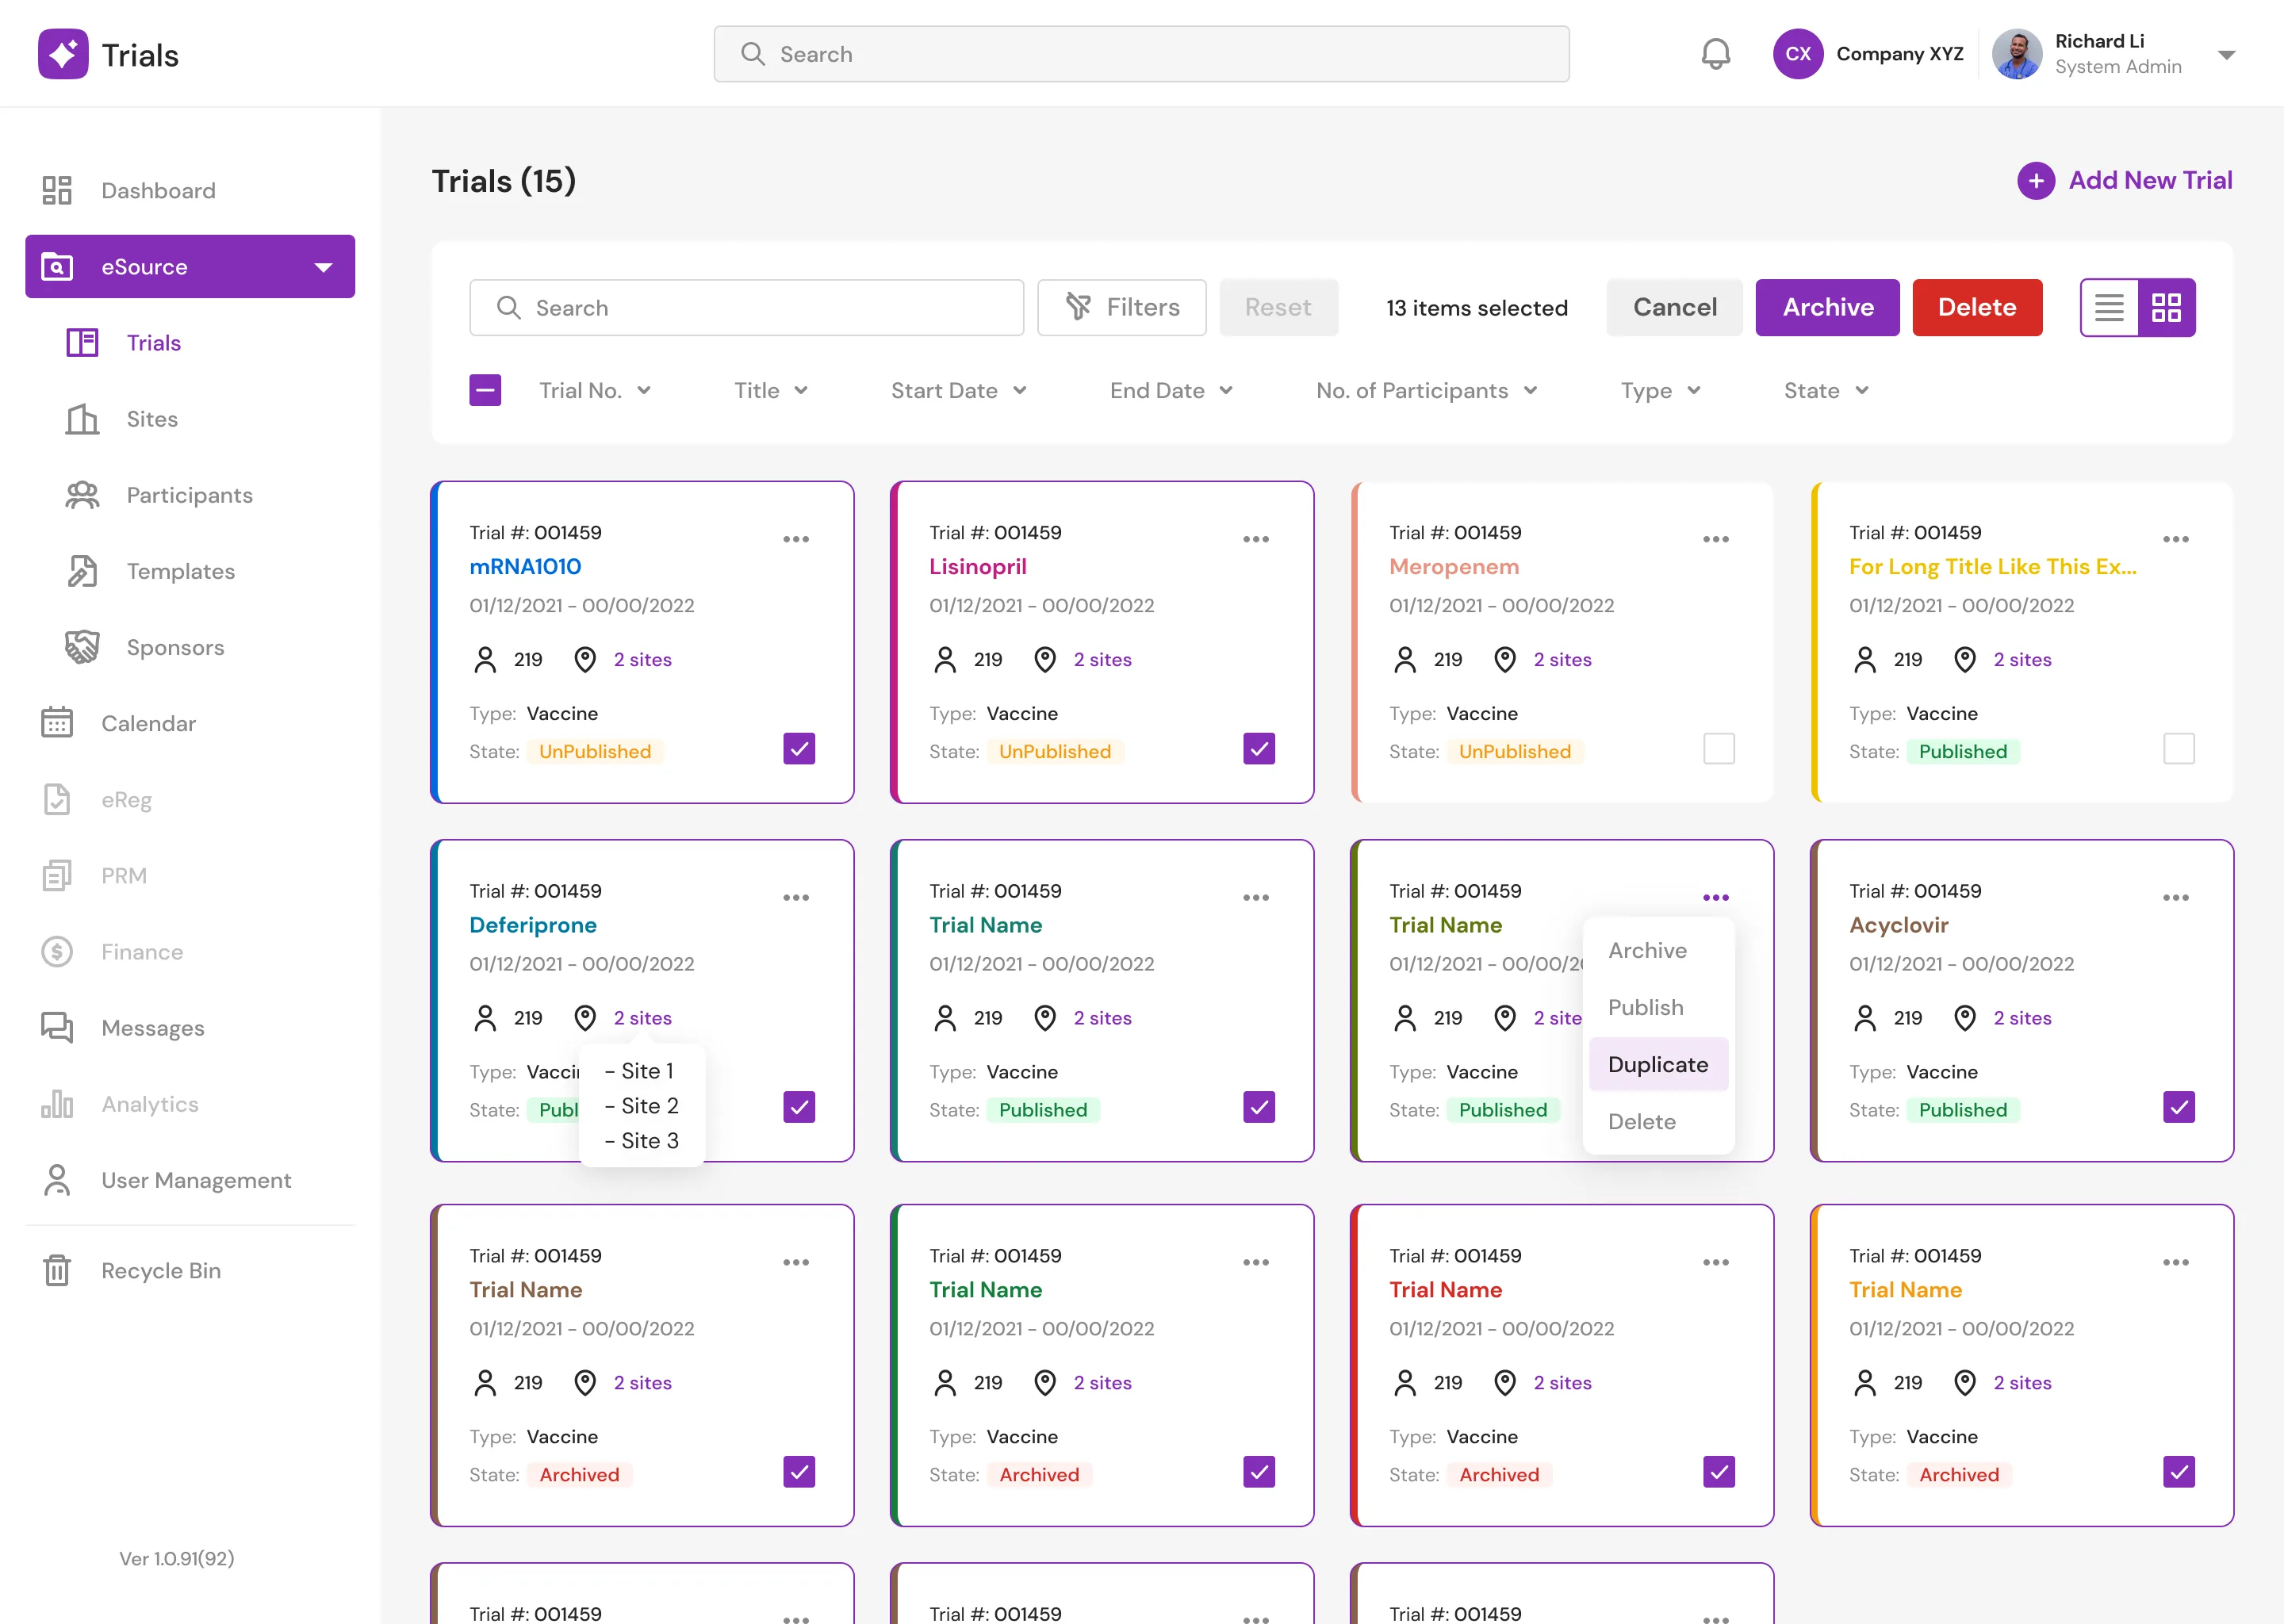
Task: Choose Publish from the context menu
Action: [x=1645, y=1007]
